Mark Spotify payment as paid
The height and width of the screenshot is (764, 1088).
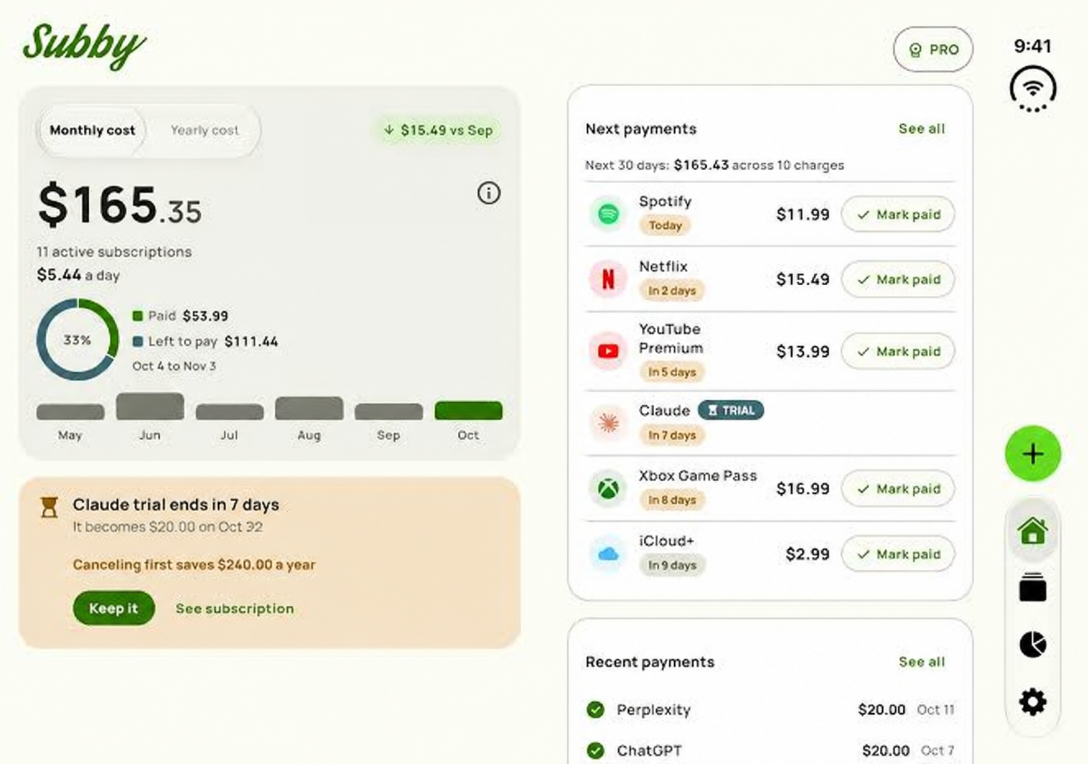tap(898, 214)
